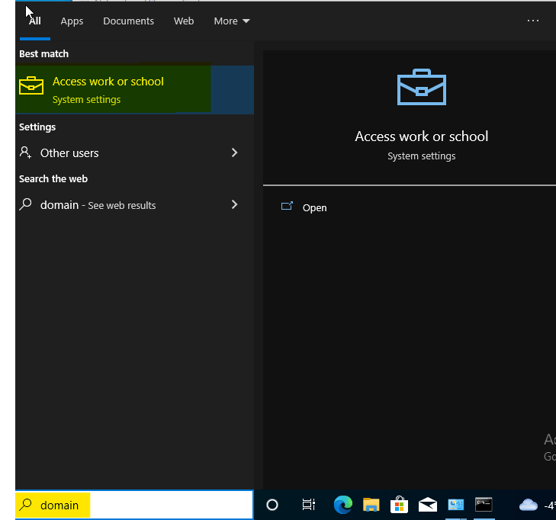Click the Open launch icon
Image resolution: width=556 pixels, height=520 pixels.
pyautogui.click(x=287, y=206)
